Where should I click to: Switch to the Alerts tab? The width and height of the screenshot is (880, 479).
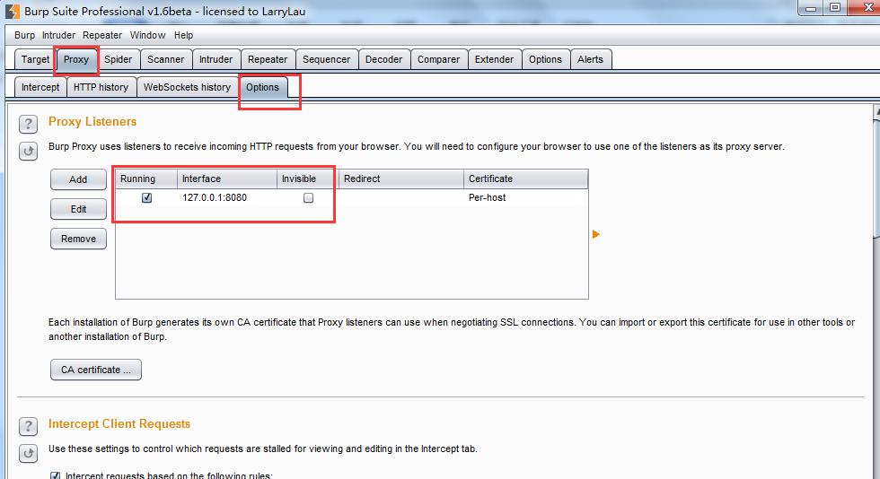(x=591, y=59)
